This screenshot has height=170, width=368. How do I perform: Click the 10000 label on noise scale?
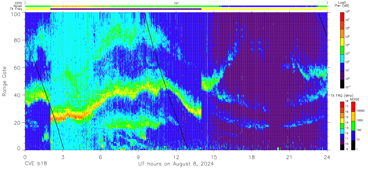361,110
